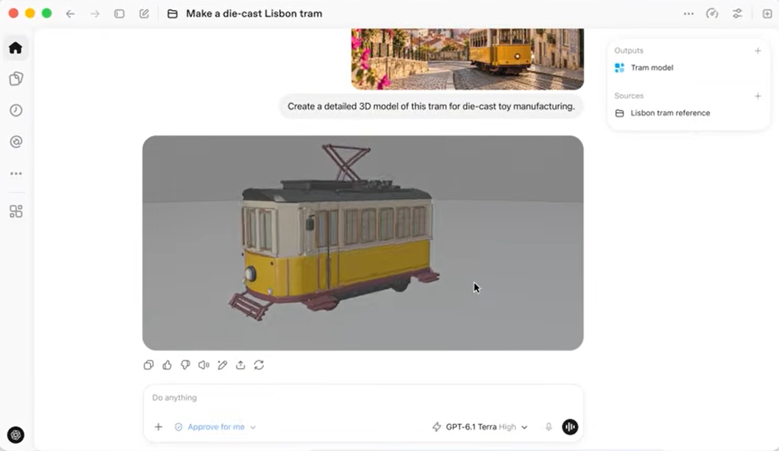The width and height of the screenshot is (779, 451).
Task: Regenerate the response with the refresh icon
Action: click(x=259, y=365)
